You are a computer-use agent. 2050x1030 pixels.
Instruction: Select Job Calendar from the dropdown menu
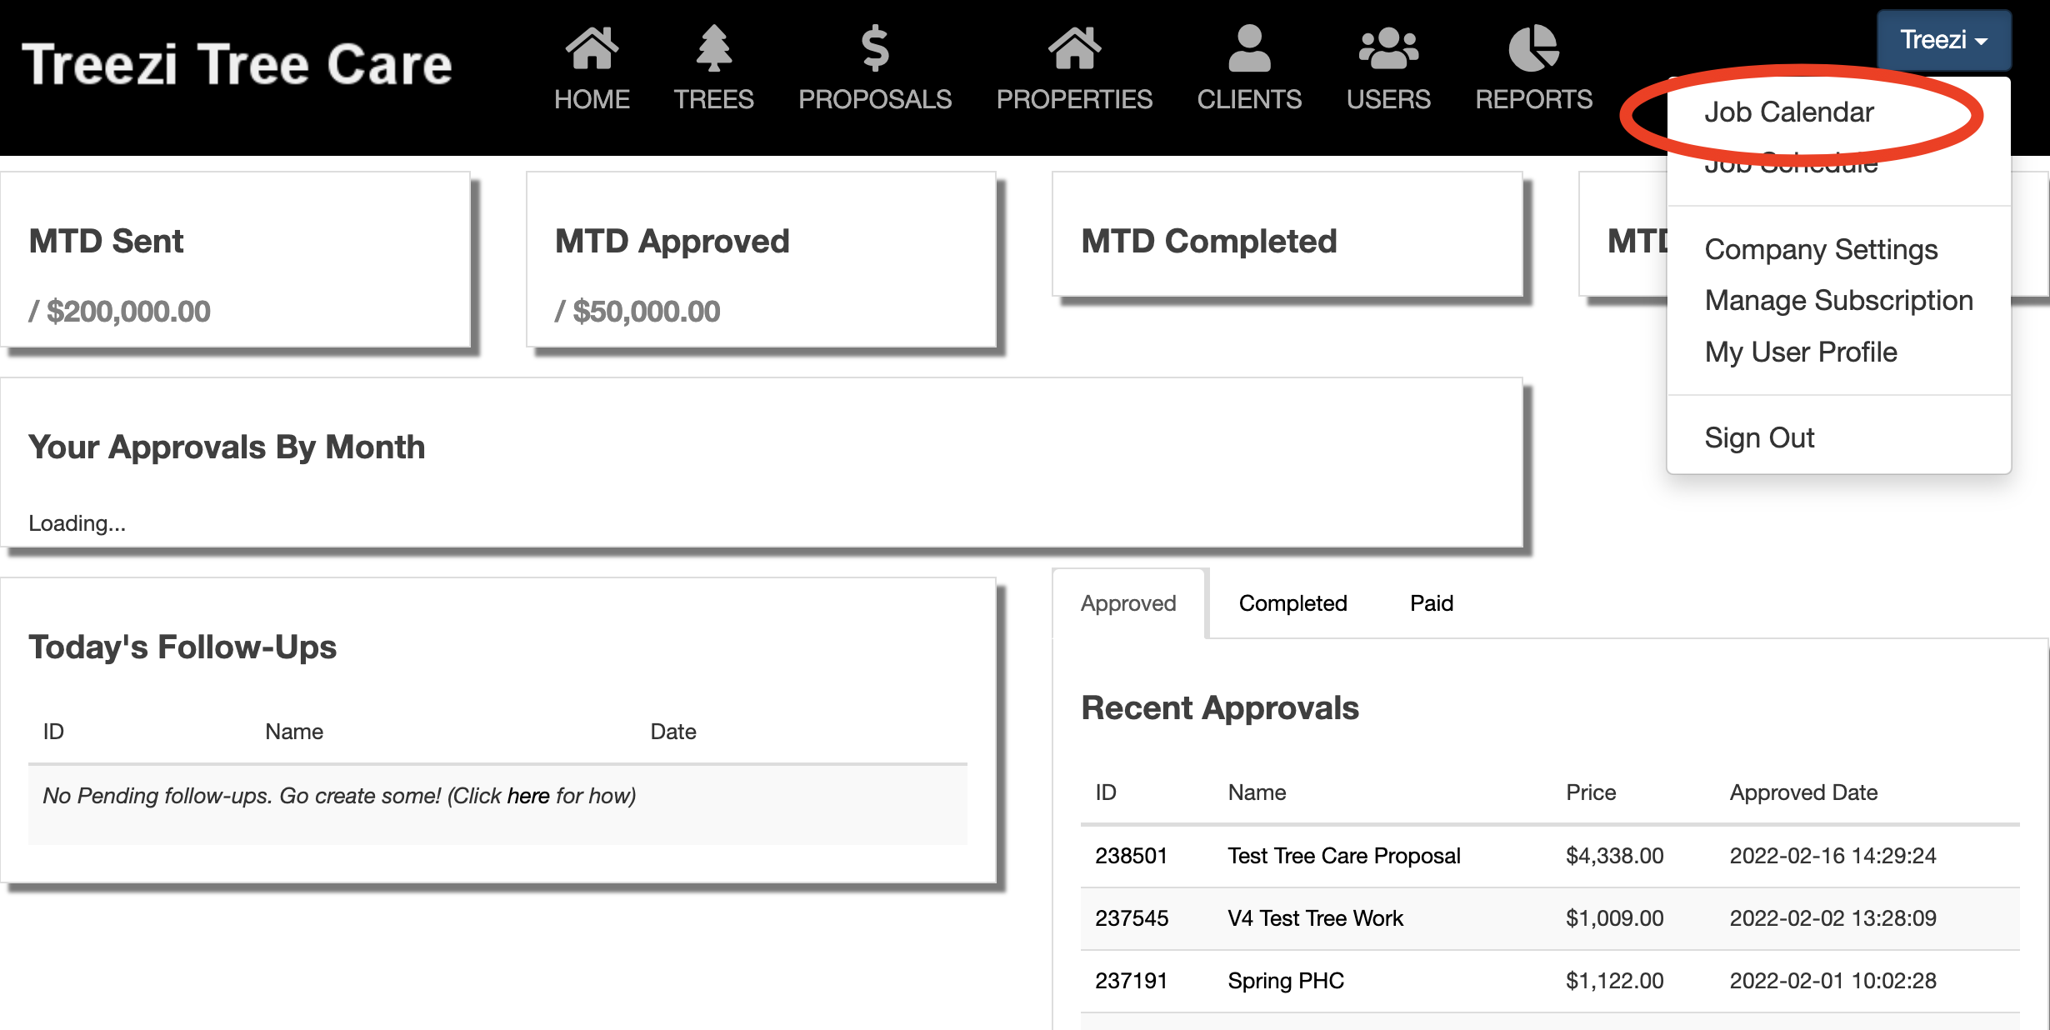pyautogui.click(x=1788, y=112)
